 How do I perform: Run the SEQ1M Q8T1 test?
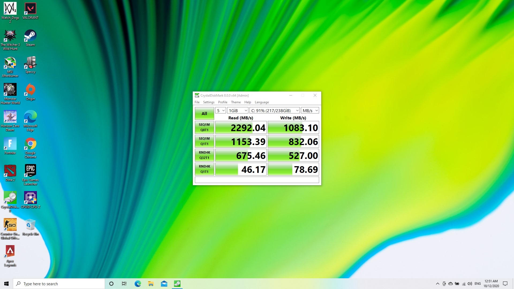[204, 127]
